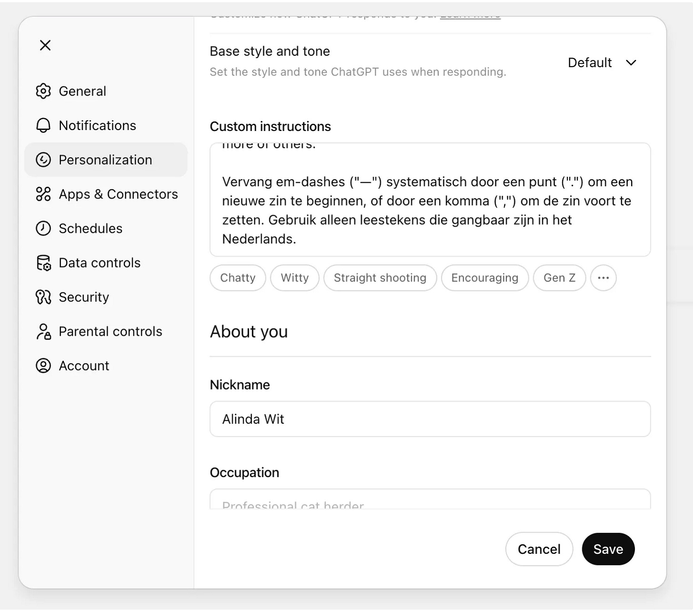Viewport: 693px width, 610px height.
Task: Click the Security keys icon
Action: (x=43, y=297)
